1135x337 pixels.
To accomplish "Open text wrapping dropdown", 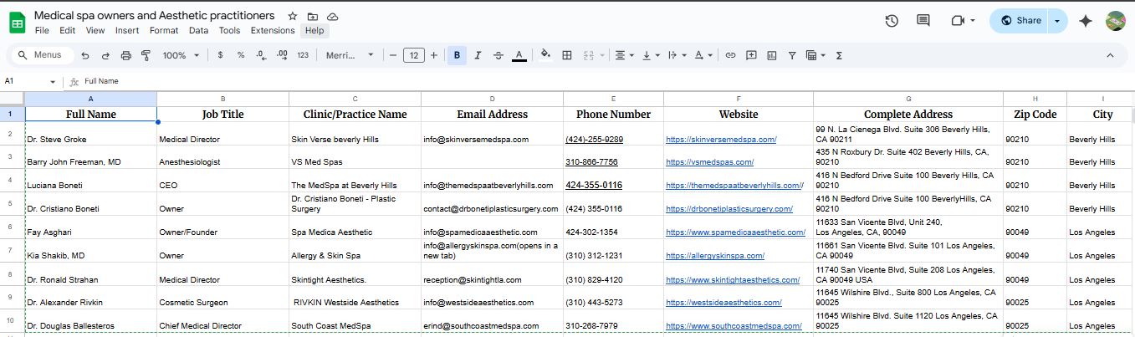I will 676,55.
